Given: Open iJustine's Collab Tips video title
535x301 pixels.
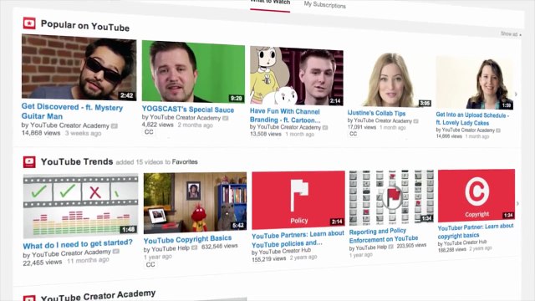Looking at the screenshot, I should coord(376,113).
